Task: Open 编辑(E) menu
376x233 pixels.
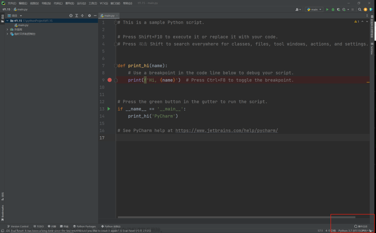Action: click(23, 3)
